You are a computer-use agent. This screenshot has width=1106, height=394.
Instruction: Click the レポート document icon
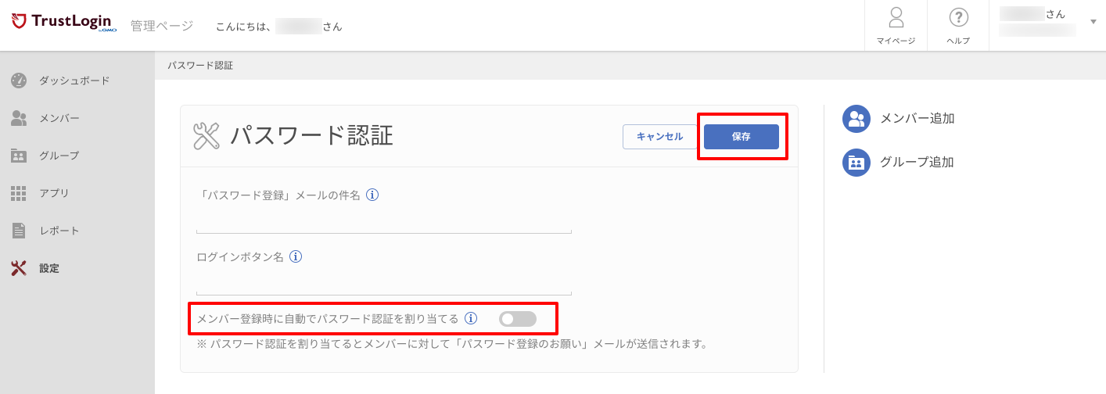pyautogui.click(x=19, y=231)
